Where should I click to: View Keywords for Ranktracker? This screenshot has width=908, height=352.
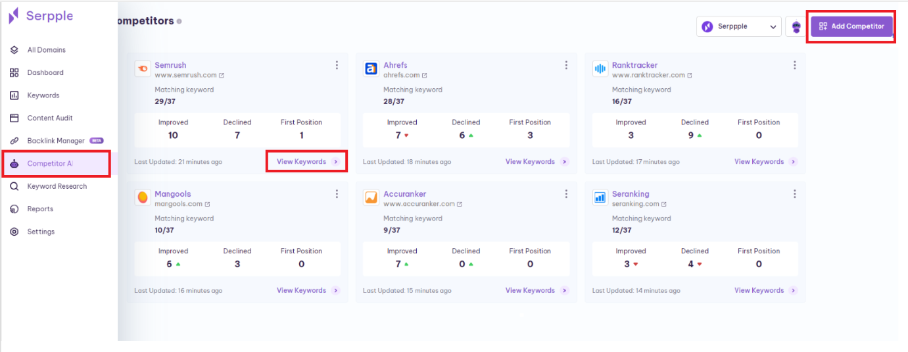pyautogui.click(x=765, y=162)
